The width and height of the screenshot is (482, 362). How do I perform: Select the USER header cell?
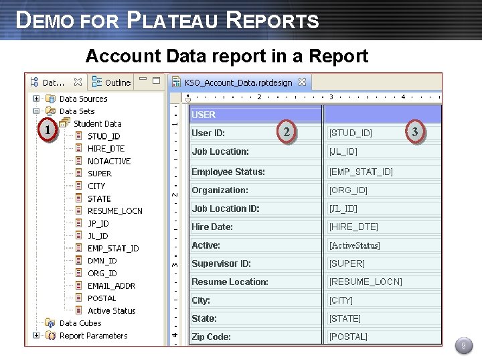pyautogui.click(x=256, y=115)
